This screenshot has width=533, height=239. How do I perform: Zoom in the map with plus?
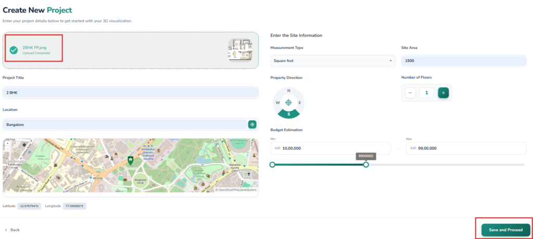point(7,143)
